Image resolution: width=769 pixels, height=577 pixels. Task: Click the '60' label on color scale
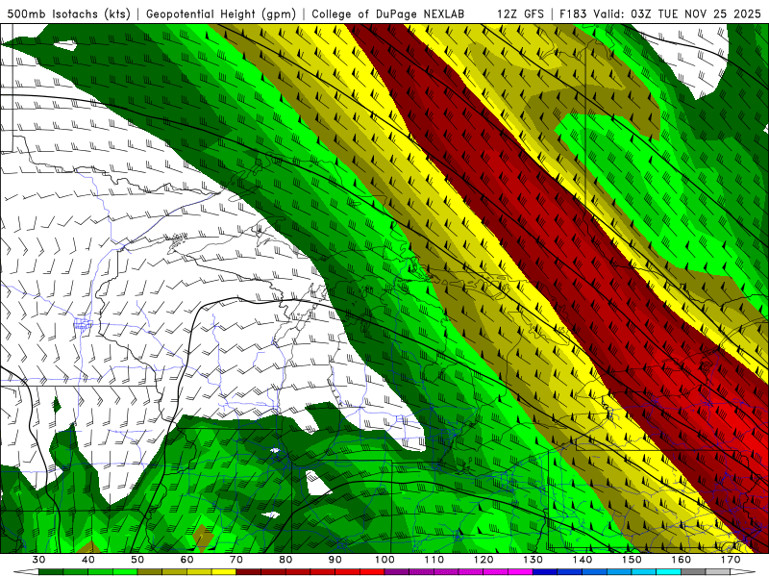coord(186,560)
